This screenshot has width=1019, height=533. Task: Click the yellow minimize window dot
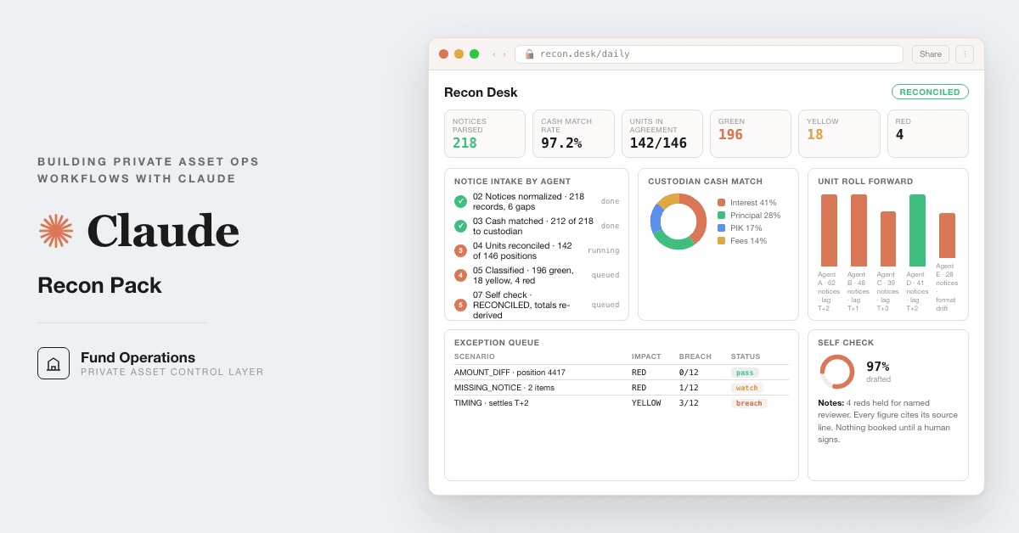coord(459,54)
